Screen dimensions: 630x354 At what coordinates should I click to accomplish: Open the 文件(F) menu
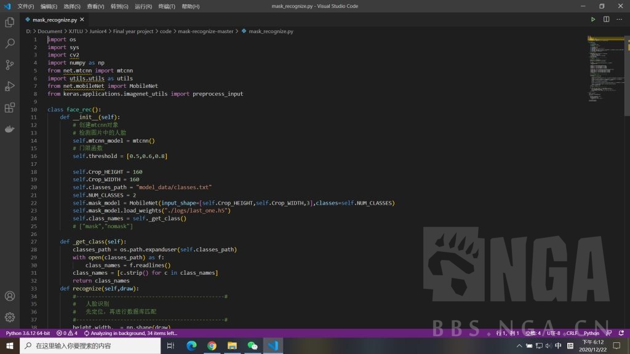click(26, 6)
